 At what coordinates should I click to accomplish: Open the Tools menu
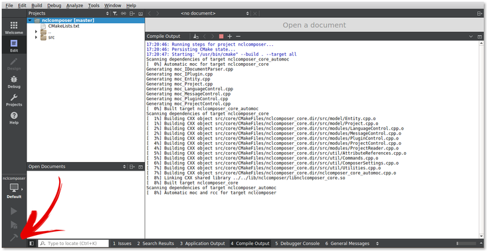coord(94,5)
